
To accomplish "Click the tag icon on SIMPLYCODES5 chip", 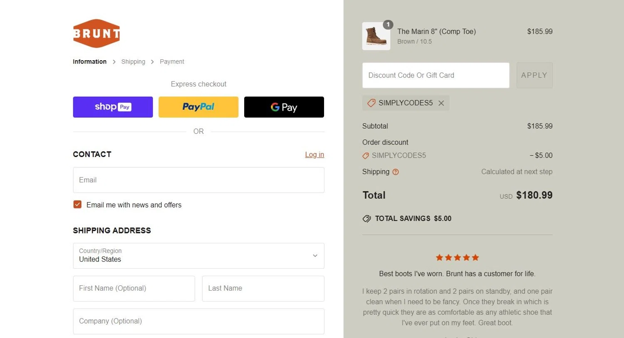I will click(x=371, y=103).
